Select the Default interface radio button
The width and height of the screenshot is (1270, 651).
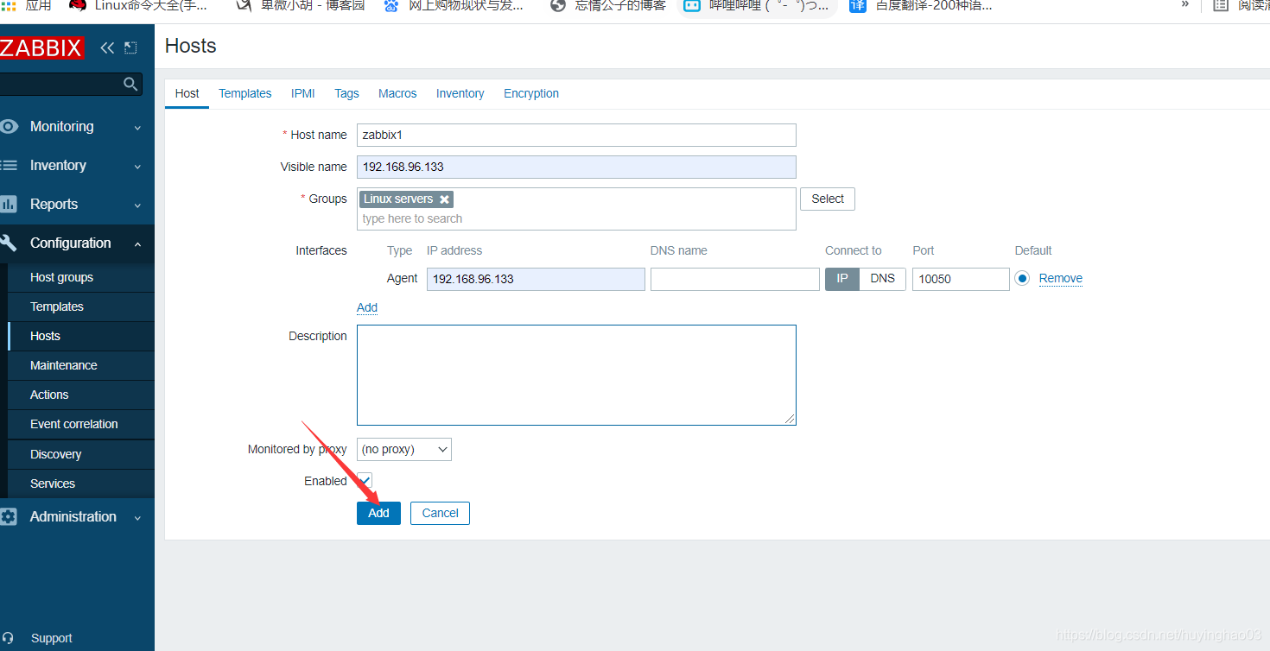(x=1022, y=278)
